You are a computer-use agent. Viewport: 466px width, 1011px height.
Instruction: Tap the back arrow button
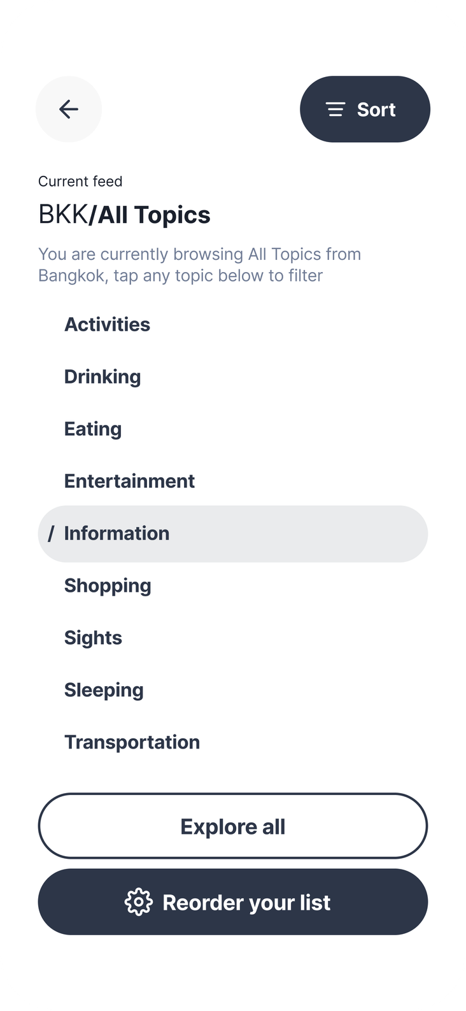69,110
